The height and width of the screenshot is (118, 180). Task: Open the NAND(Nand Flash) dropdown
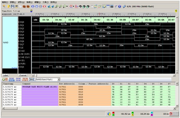tap(48, 79)
